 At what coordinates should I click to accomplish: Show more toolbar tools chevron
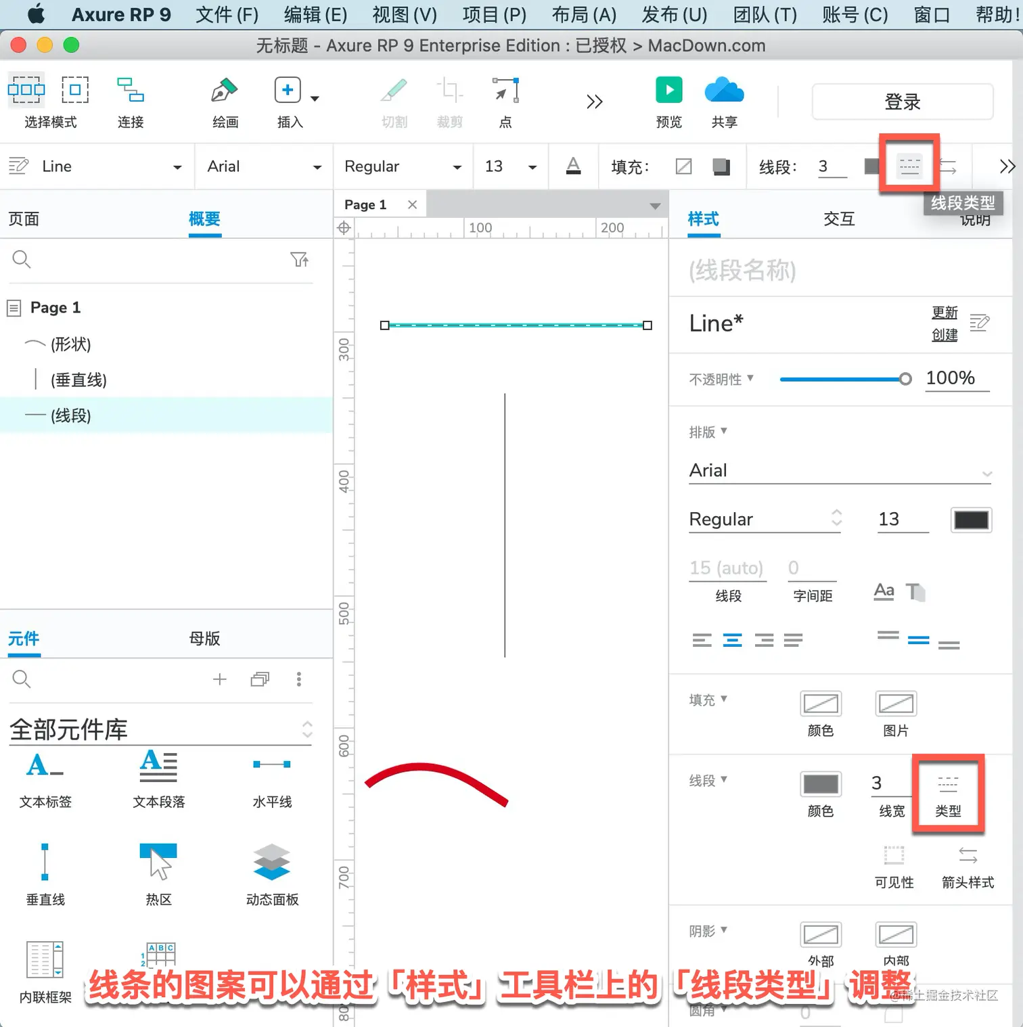pyautogui.click(x=594, y=102)
